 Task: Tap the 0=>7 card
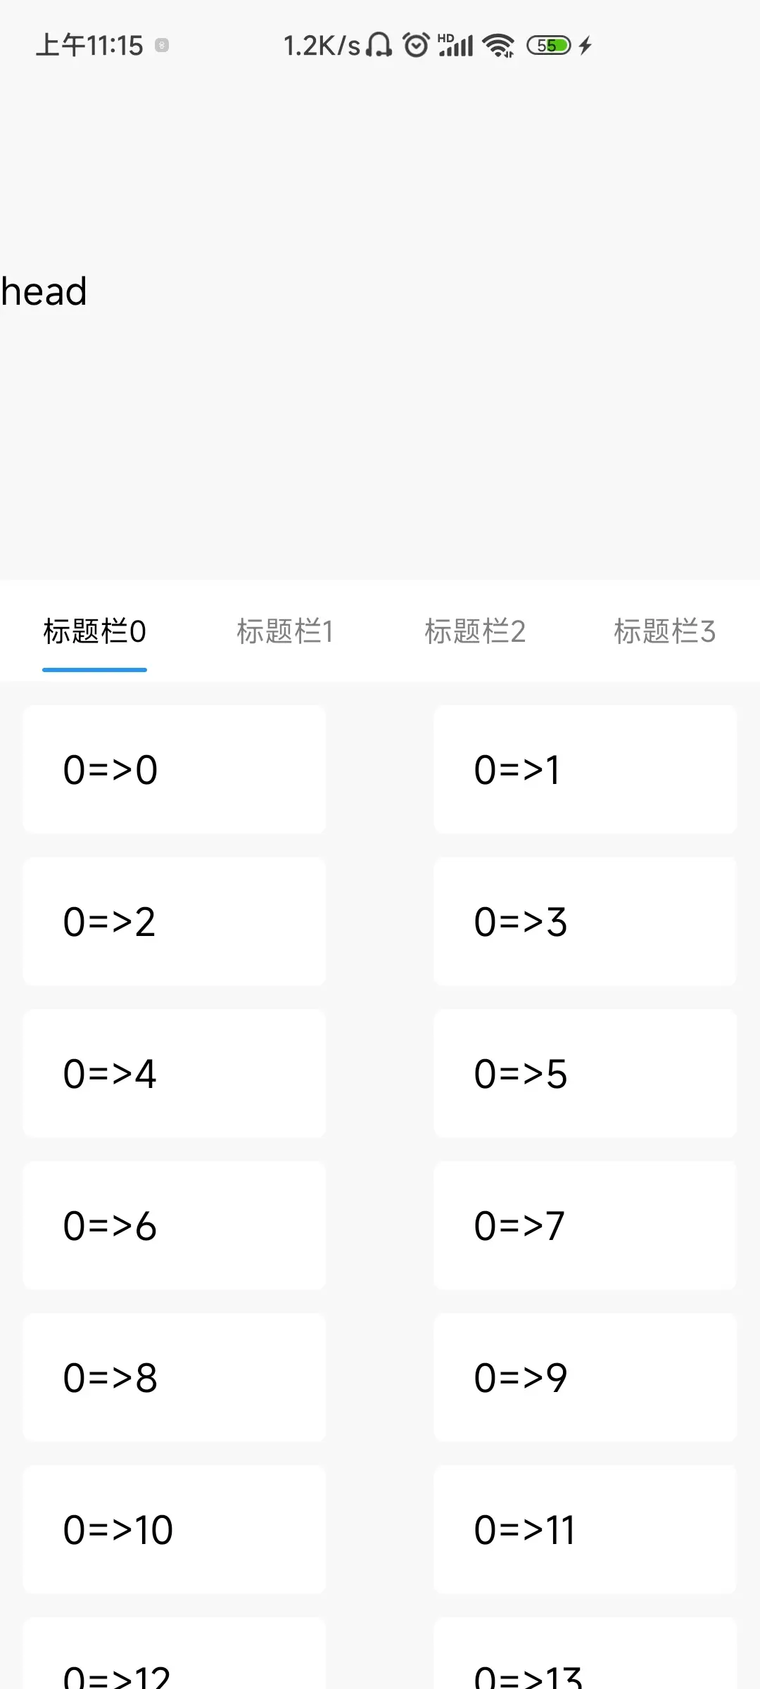[585, 1225]
